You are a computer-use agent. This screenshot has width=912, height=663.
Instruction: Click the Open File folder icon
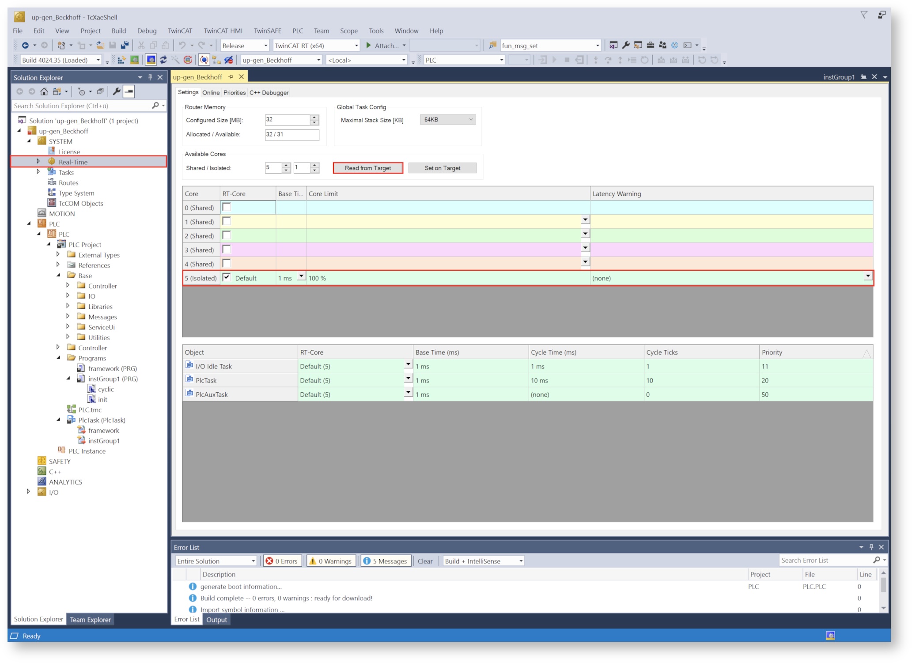coord(100,45)
